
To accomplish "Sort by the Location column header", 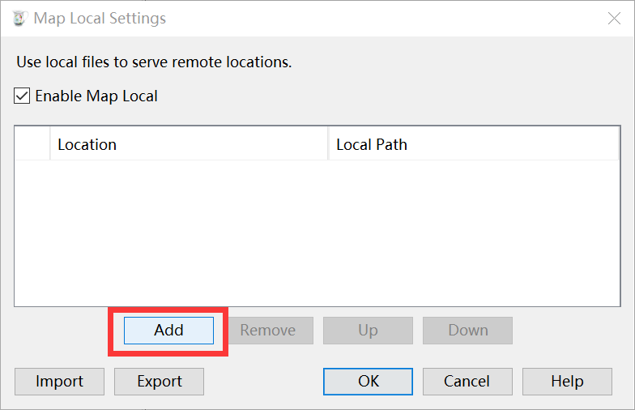I will coord(189,144).
